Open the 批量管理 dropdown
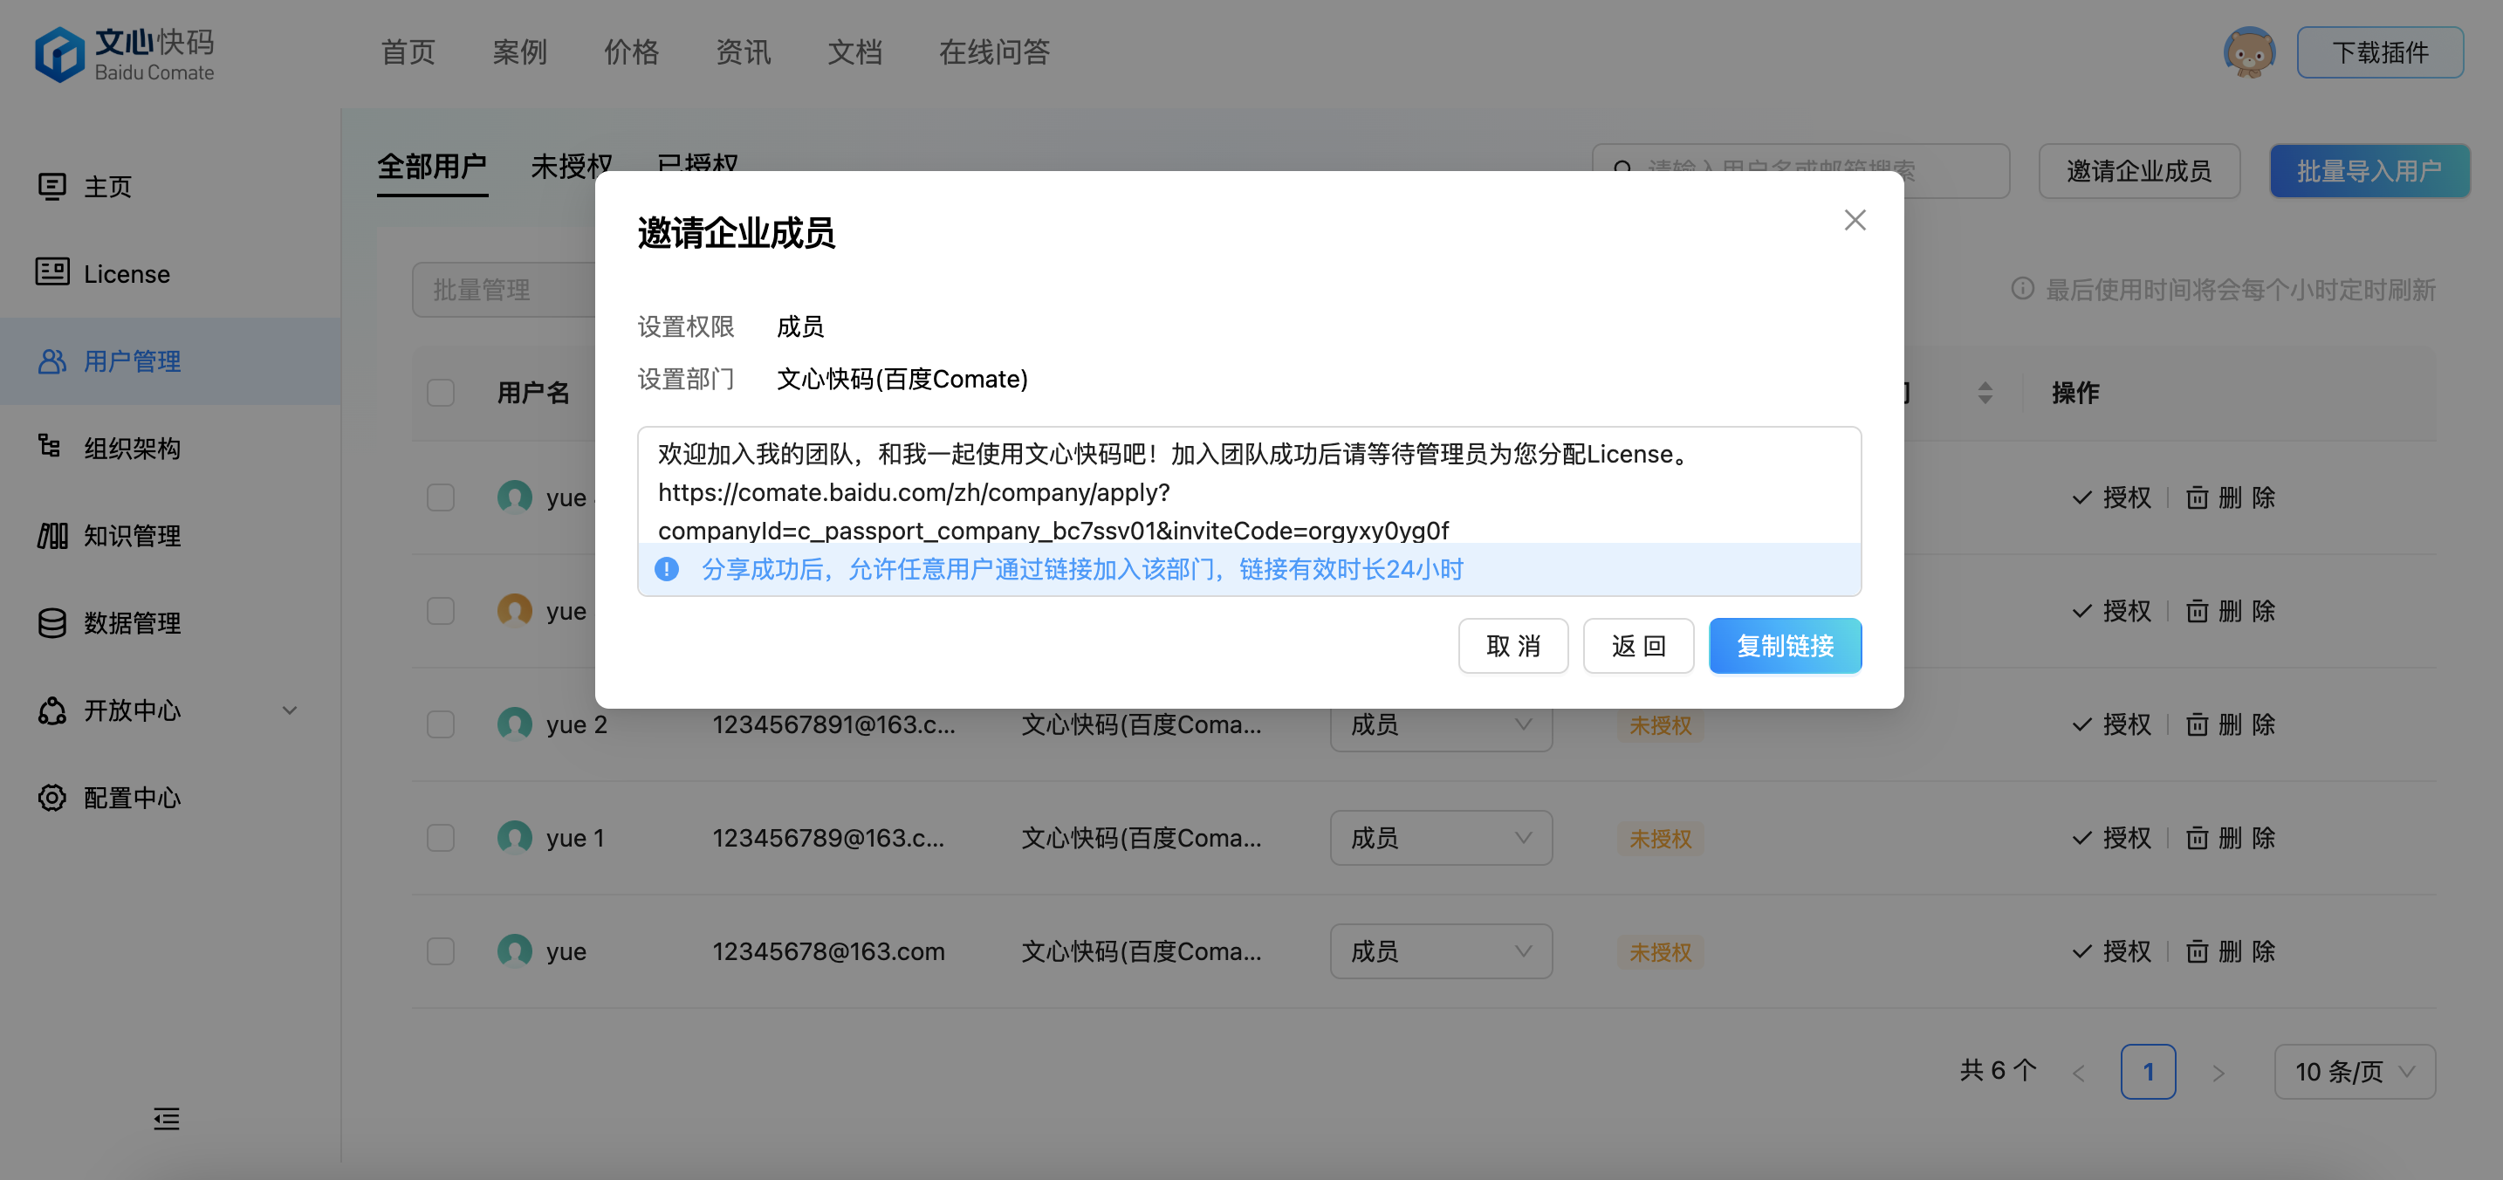The image size is (2503, 1180). 505,290
